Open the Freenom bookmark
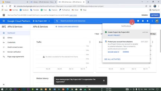Viewport: 161px width, 91px height. click(x=53, y=10)
